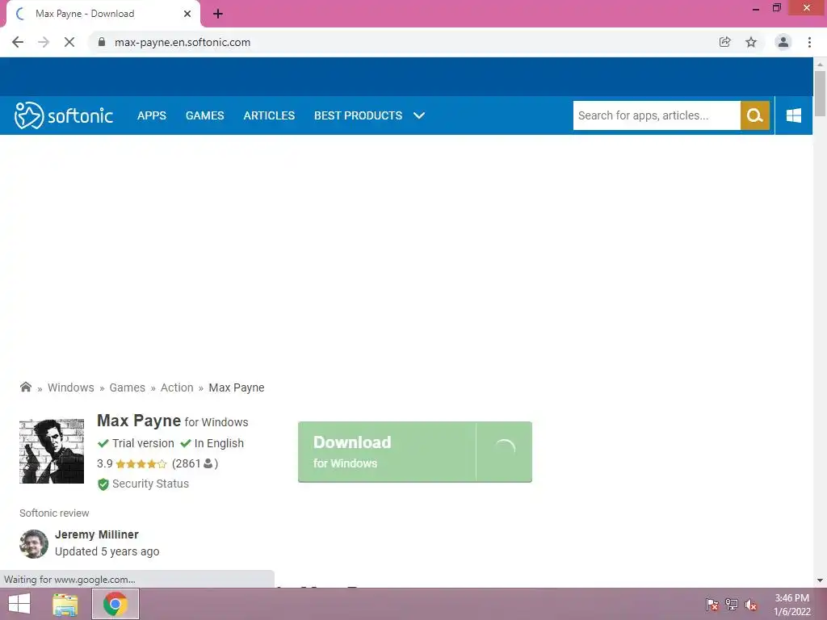Click the Action Center flag tray icon
827x620 pixels.
712,605
